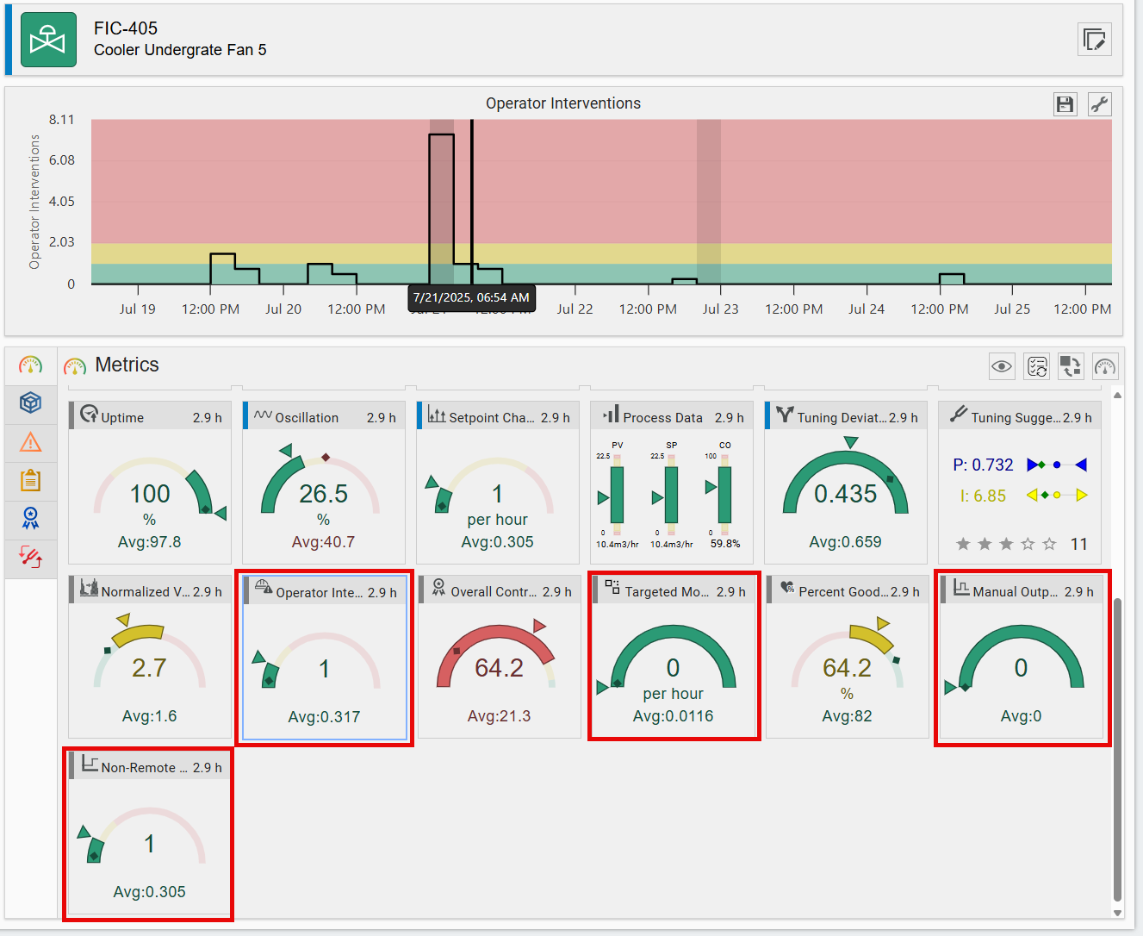Image resolution: width=1143 pixels, height=936 pixels.
Task: Select the gauge Metrics sidebar tab
Action: click(31, 365)
